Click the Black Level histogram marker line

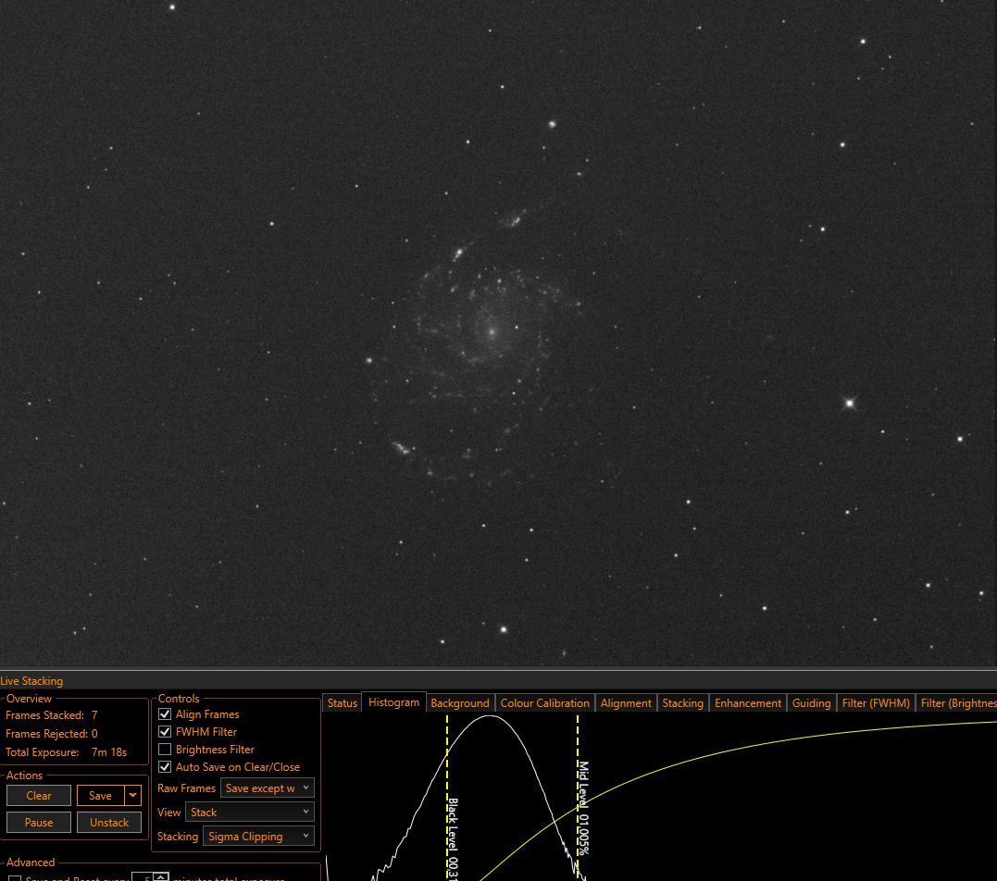[x=447, y=795]
